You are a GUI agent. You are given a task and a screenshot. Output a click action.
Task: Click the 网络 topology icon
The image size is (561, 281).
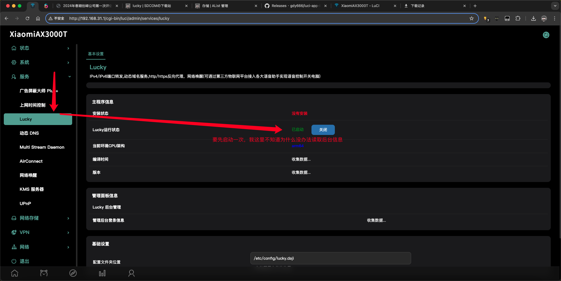point(14,247)
